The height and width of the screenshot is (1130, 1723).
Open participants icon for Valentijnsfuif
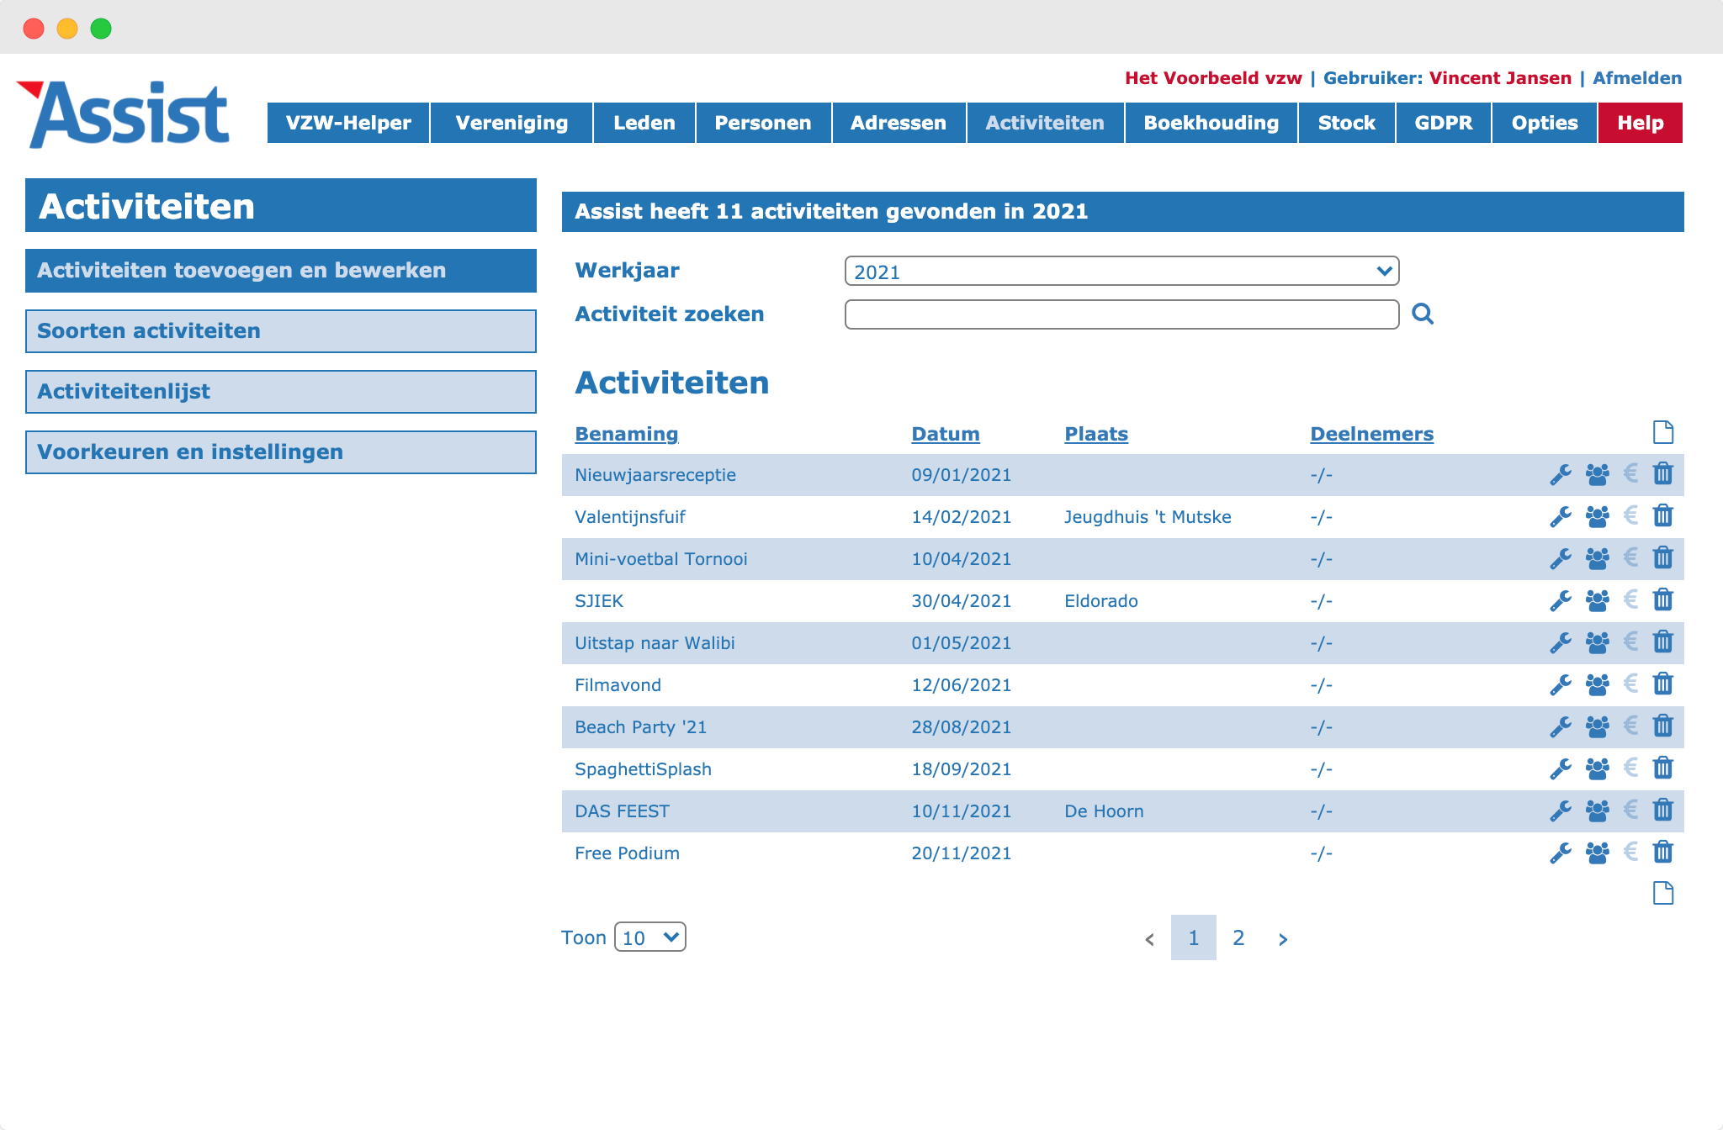(1597, 516)
